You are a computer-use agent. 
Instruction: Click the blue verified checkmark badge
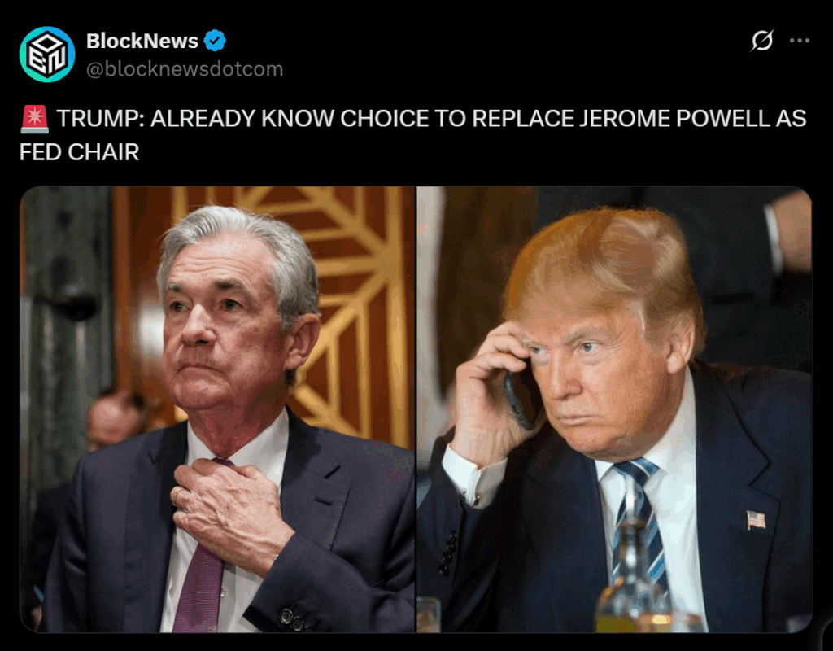pos(215,41)
